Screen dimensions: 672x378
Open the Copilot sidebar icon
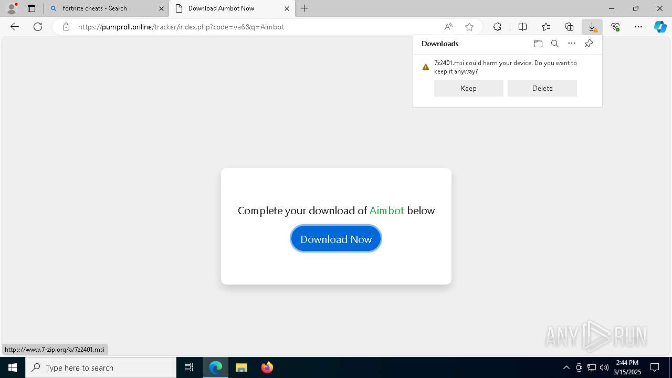click(660, 27)
